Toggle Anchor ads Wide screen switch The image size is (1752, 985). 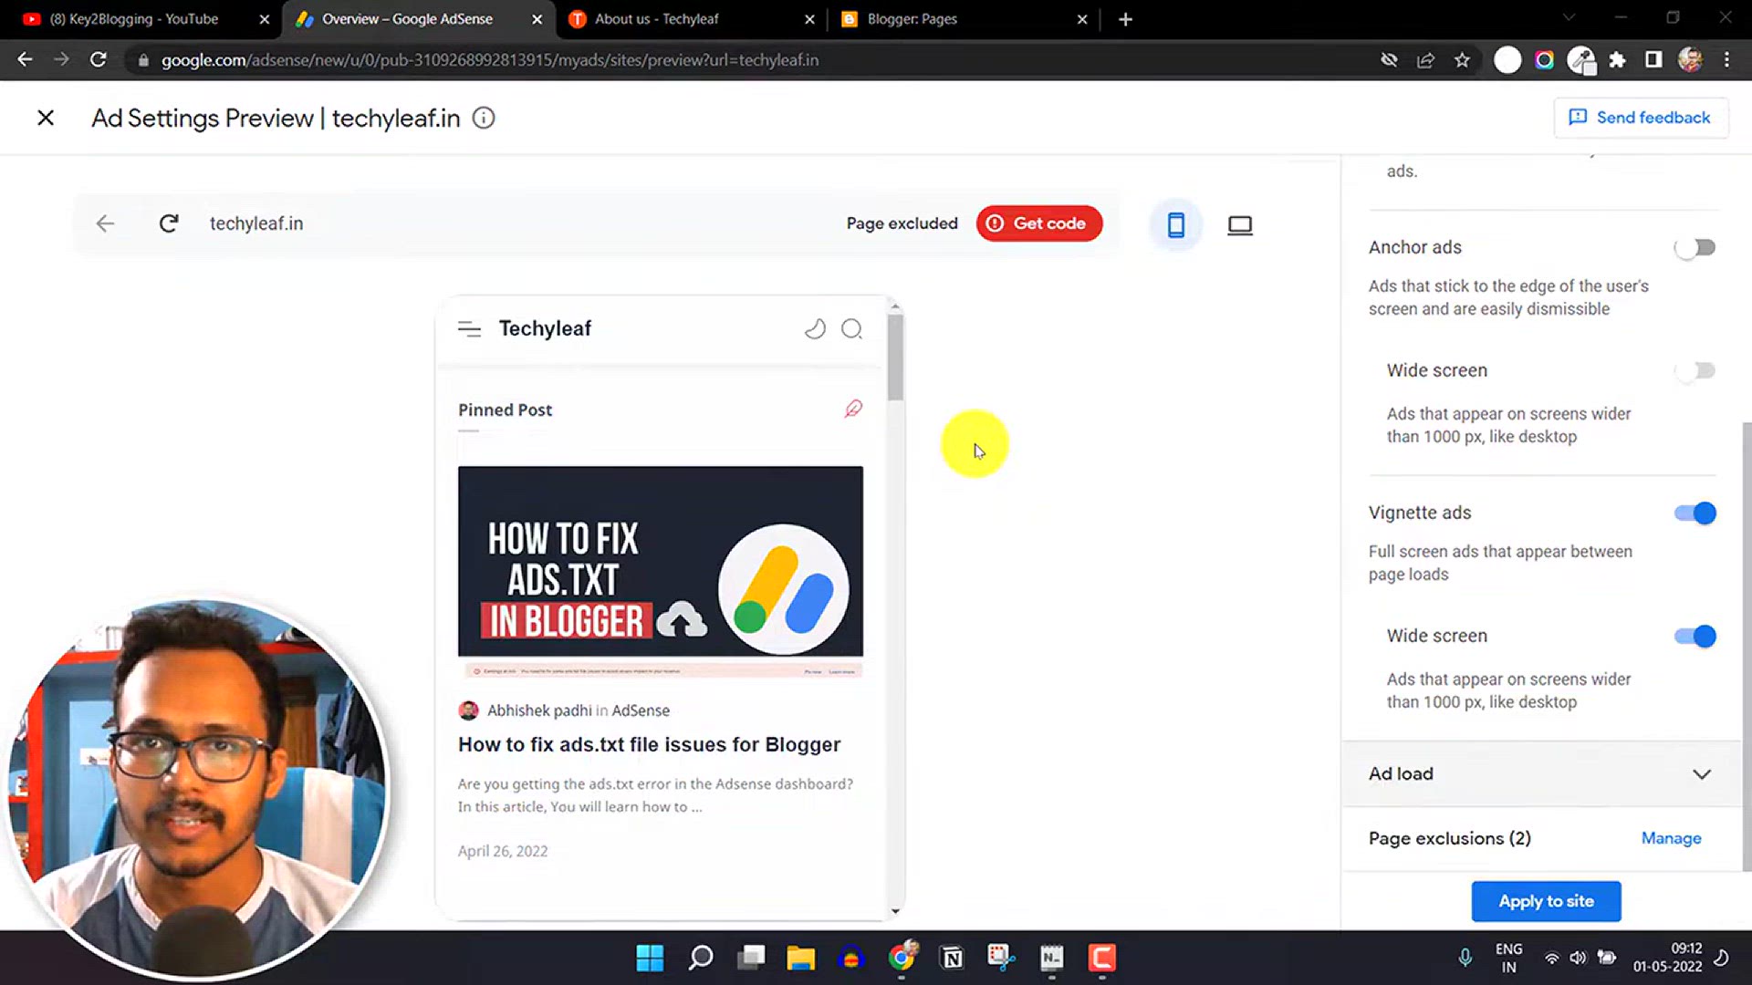tap(1695, 370)
